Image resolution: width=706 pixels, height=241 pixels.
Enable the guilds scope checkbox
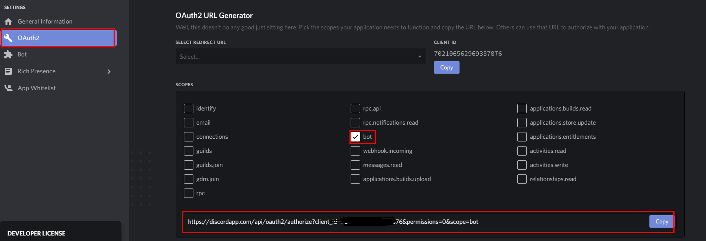(x=189, y=151)
